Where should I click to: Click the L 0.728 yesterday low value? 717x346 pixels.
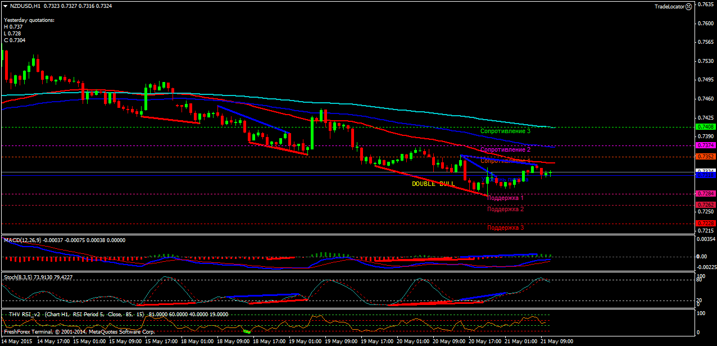tap(12, 33)
